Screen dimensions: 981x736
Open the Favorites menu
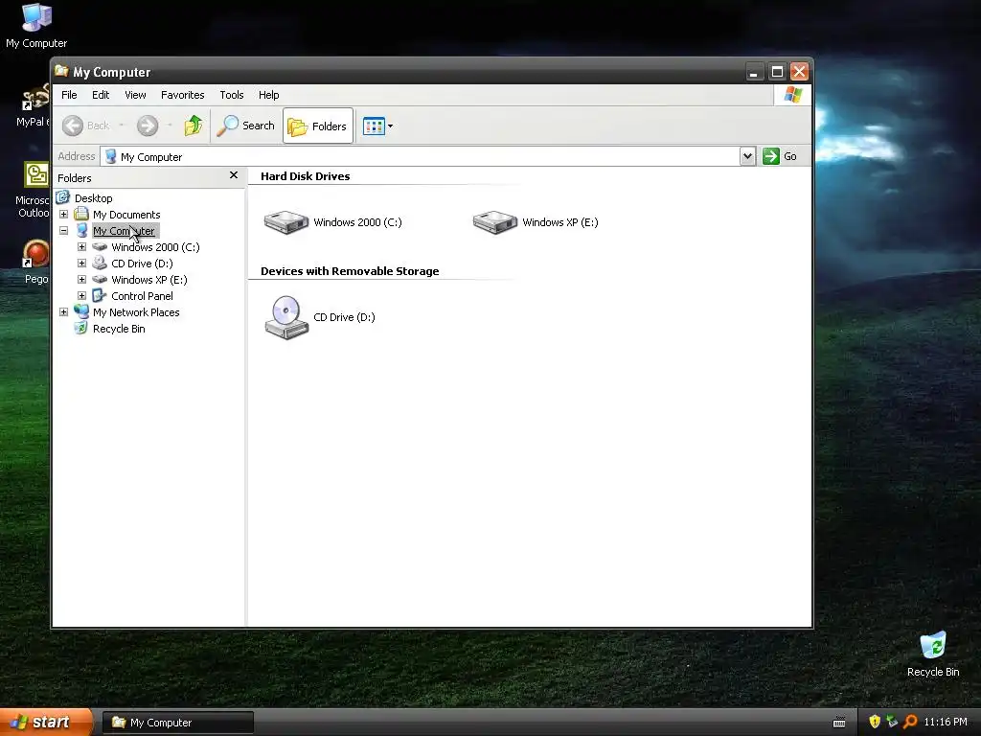pos(182,95)
